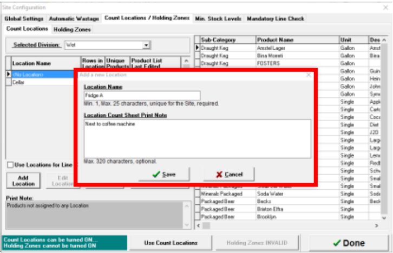Click the Use Count Locations button
This screenshot has width=393, height=253.
(171, 243)
